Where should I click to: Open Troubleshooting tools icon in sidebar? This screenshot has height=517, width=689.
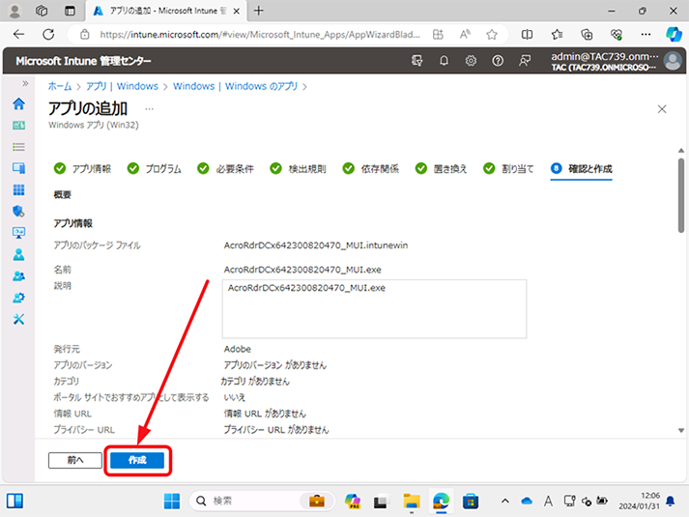pos(18,319)
